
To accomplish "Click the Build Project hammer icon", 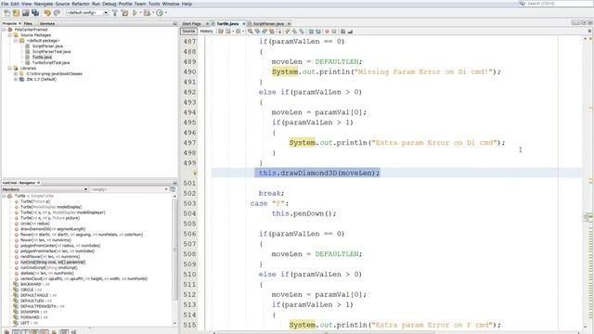I will point(115,13).
